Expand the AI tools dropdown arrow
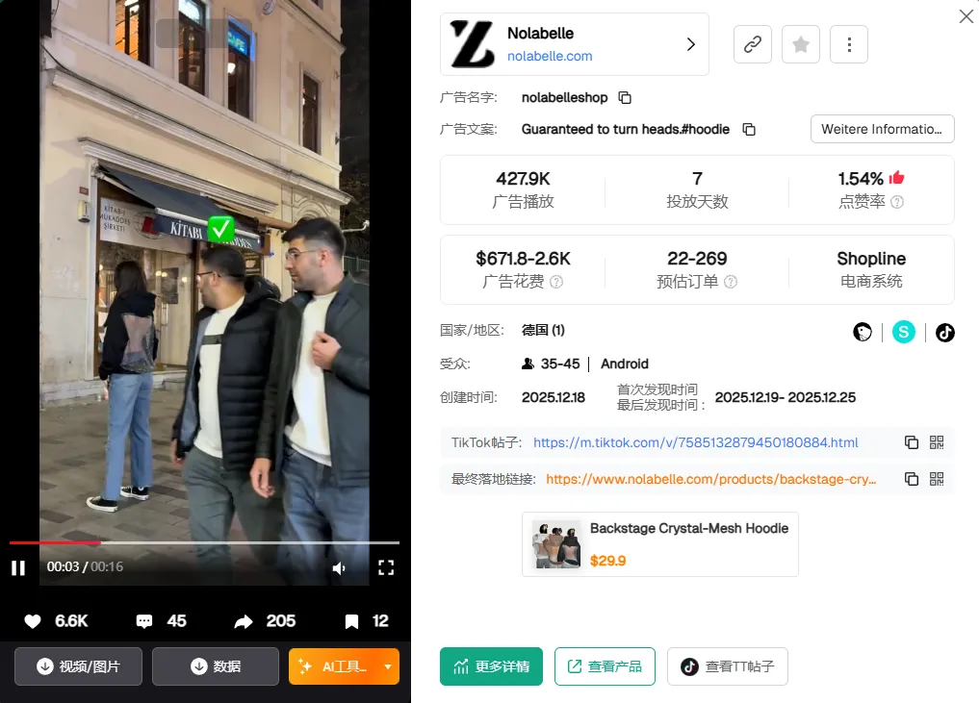Image resolution: width=979 pixels, height=703 pixels. point(388,666)
